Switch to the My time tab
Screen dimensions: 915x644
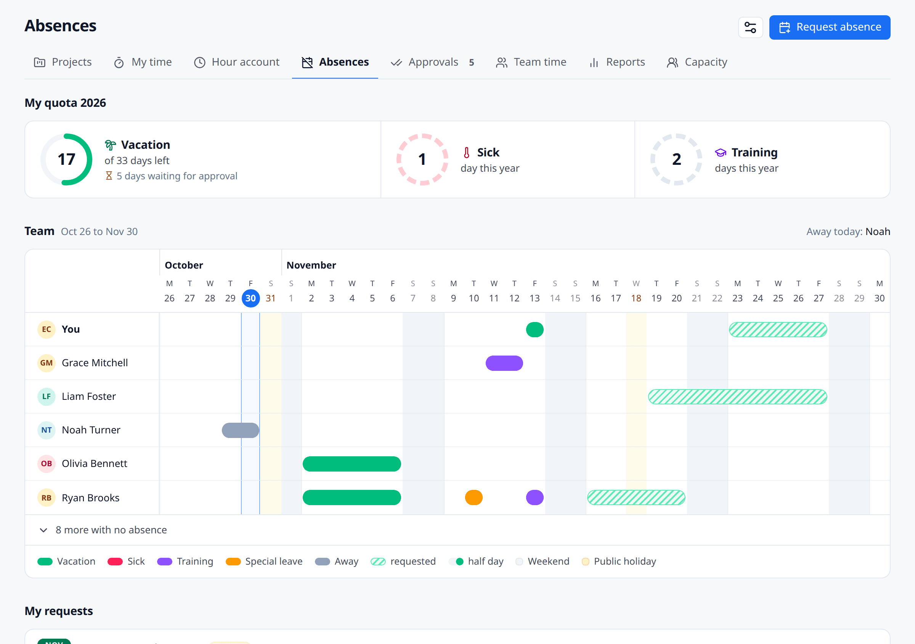(143, 62)
